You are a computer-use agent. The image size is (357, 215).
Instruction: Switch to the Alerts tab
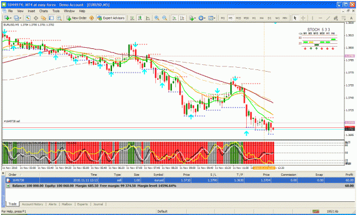click(x=53, y=204)
